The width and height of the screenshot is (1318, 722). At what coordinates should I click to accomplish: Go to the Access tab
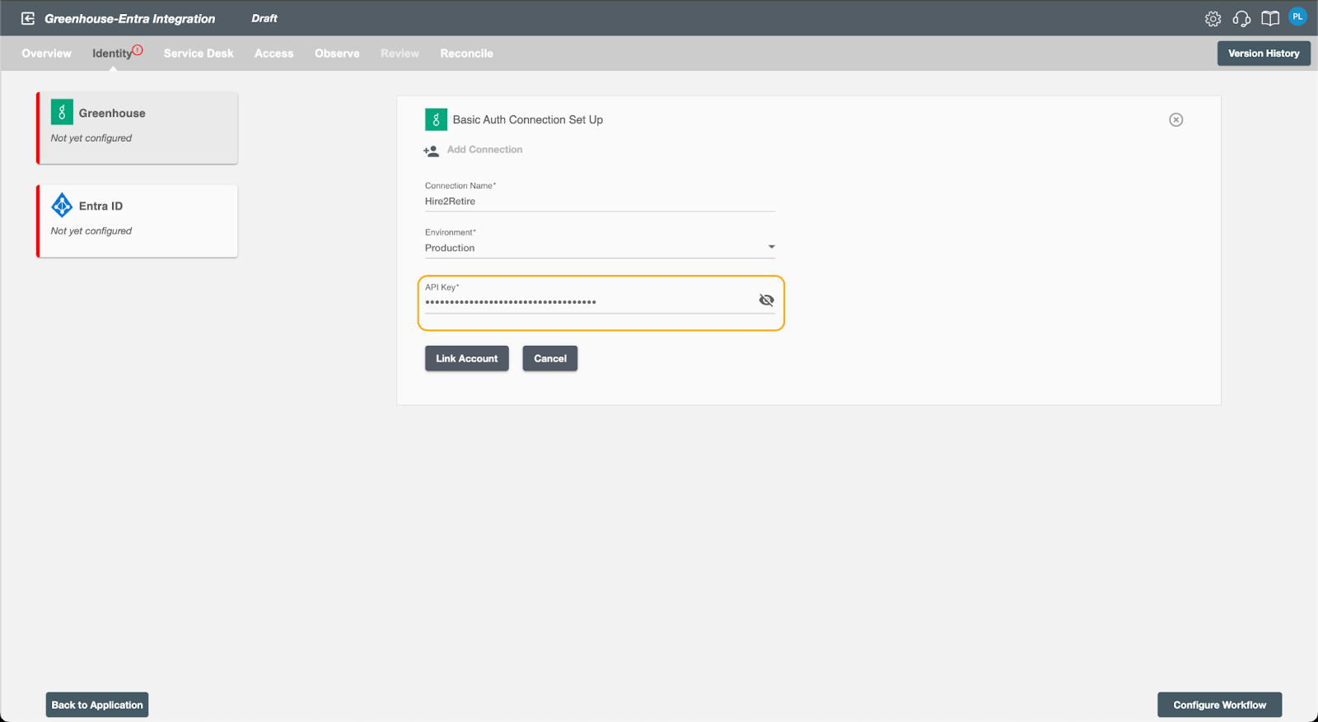pos(274,54)
